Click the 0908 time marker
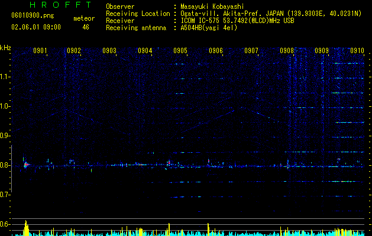This screenshot has width=372, height=236. [x=287, y=51]
